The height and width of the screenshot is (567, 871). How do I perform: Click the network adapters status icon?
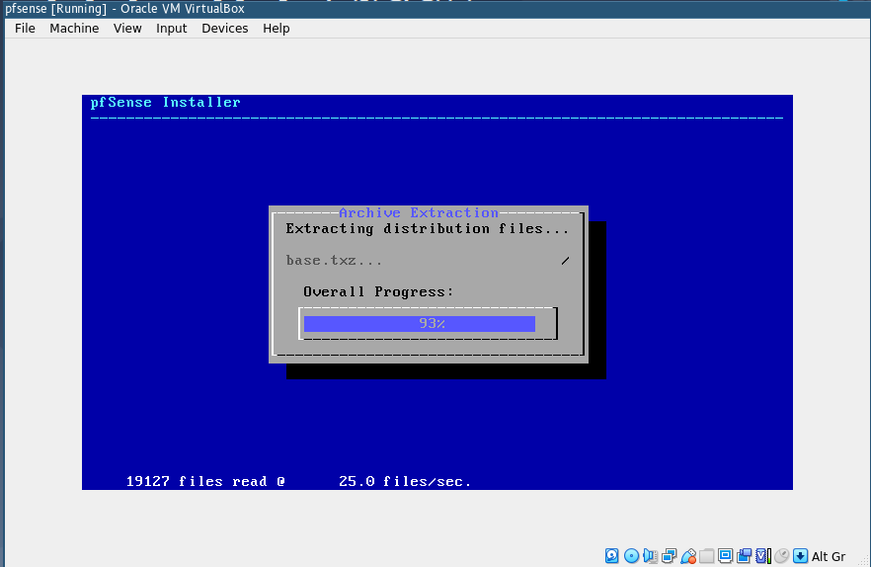coord(670,556)
